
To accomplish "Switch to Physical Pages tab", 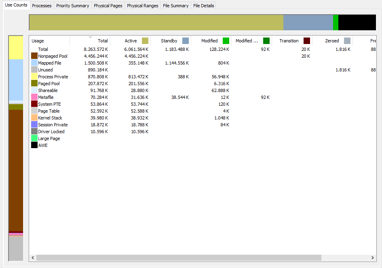I will point(108,6).
